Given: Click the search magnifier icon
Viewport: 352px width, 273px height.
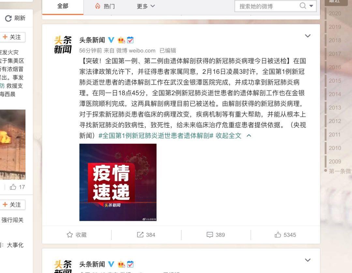Looking at the screenshot, I should [x=303, y=6].
